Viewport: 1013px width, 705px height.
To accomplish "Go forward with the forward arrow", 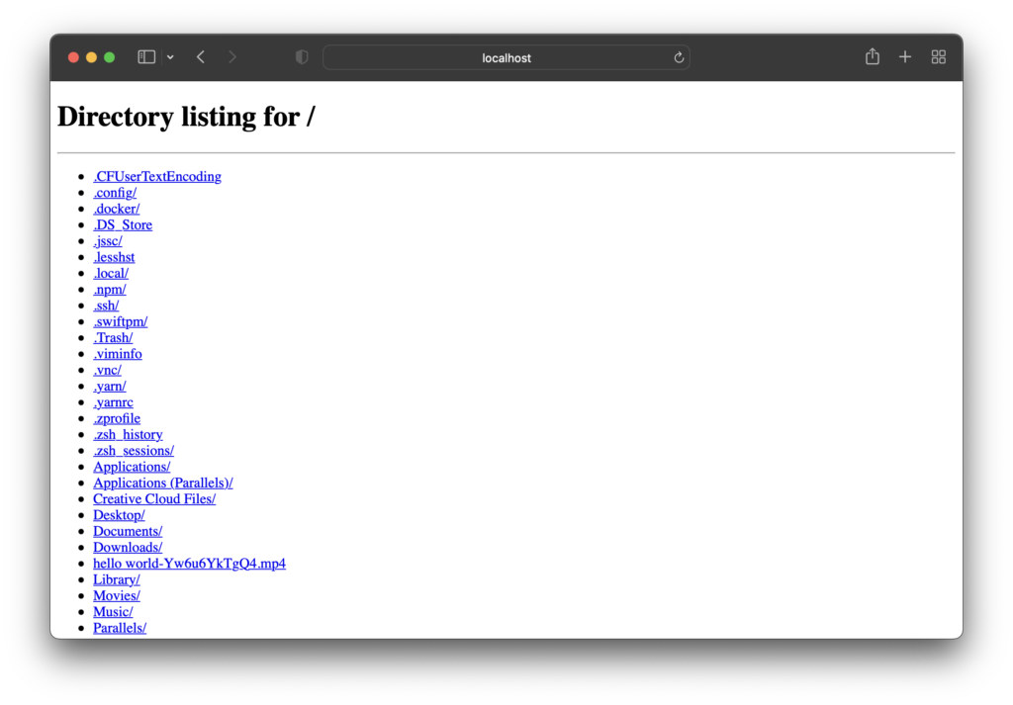I will click(x=231, y=57).
